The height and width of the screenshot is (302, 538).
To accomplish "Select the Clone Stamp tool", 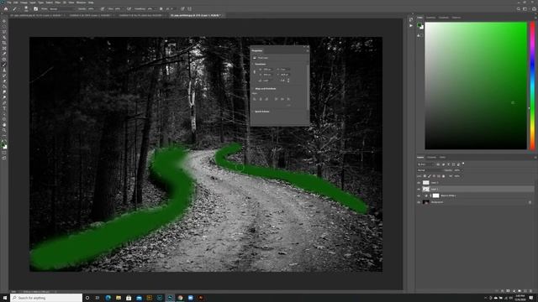I will [4, 70].
